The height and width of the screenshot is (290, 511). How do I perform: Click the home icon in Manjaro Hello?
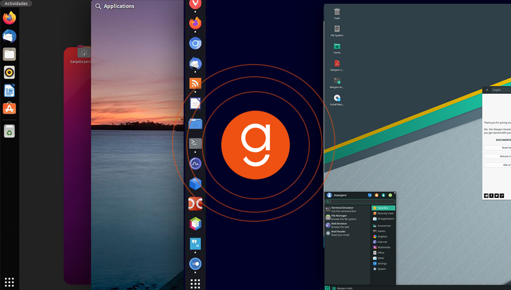point(487,90)
